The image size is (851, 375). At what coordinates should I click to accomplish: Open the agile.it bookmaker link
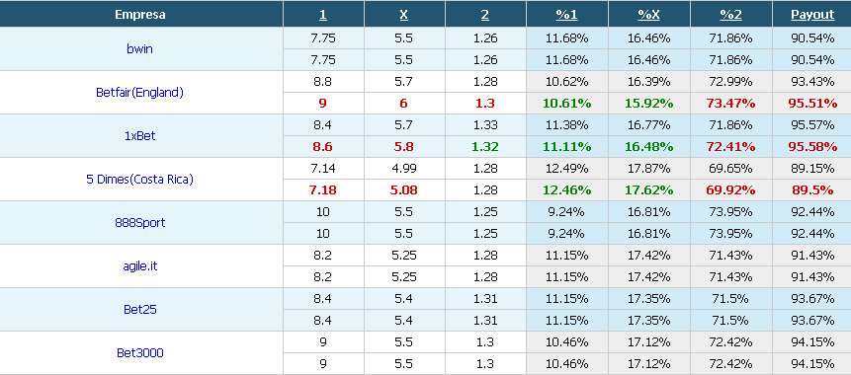click(x=139, y=266)
